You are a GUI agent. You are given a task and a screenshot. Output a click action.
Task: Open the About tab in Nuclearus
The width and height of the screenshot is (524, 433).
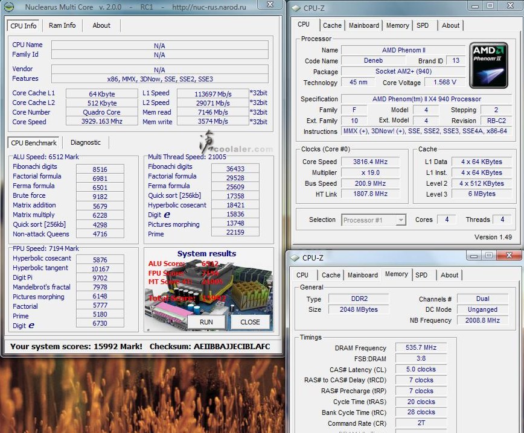tap(101, 25)
